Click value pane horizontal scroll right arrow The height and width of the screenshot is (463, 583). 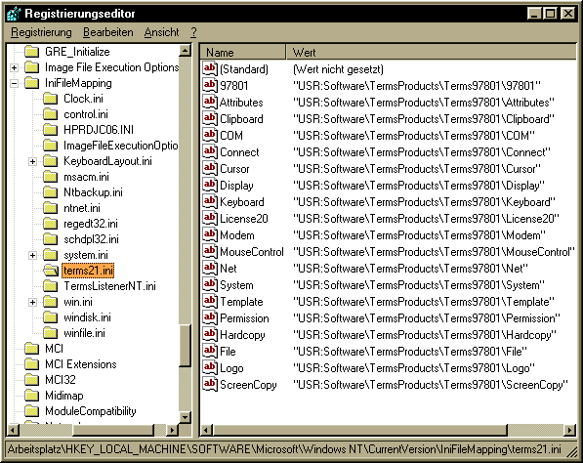tap(569, 430)
